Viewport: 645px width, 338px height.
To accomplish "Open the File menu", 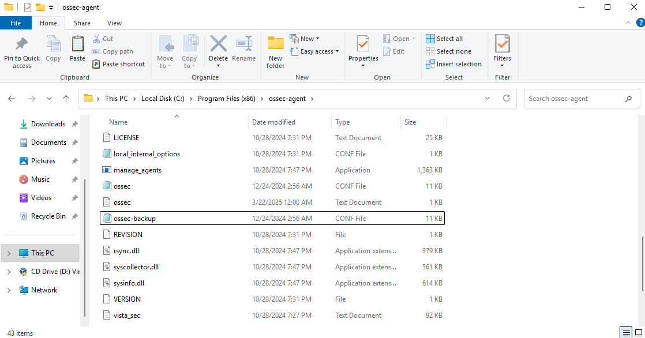I will tap(16, 23).
